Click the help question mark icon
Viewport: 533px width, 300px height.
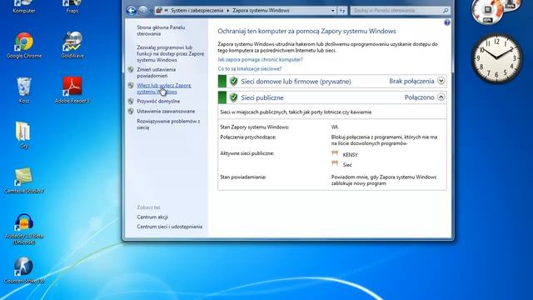[447, 22]
